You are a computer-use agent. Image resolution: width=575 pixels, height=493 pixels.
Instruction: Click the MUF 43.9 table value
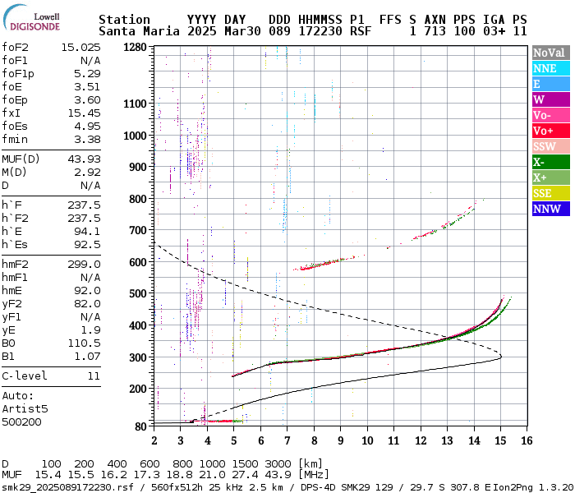tap(278, 475)
